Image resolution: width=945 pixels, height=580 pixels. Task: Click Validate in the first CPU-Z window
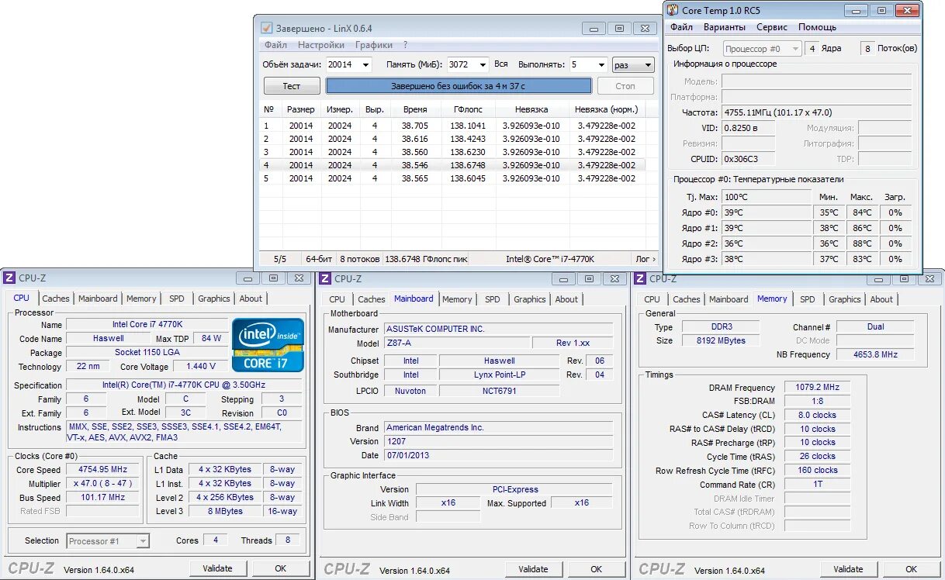tap(218, 568)
